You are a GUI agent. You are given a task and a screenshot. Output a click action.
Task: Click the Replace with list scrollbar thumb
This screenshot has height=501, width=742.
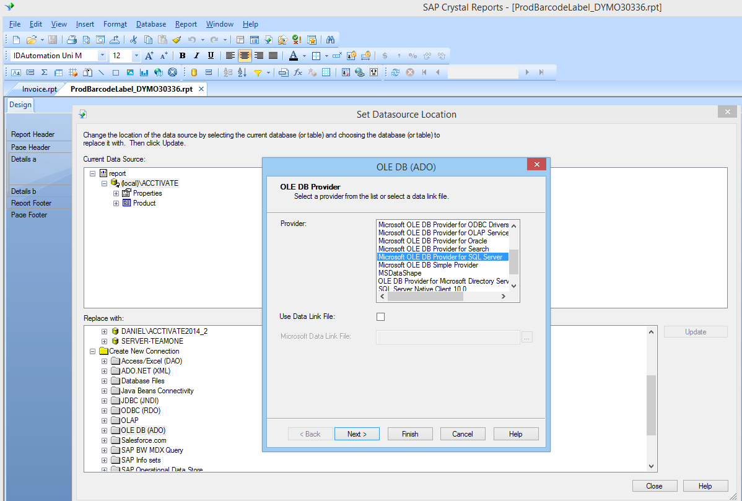click(651, 405)
